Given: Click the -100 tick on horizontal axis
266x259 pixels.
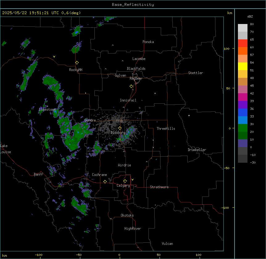Looking at the screenshot, I should (39, 255).
